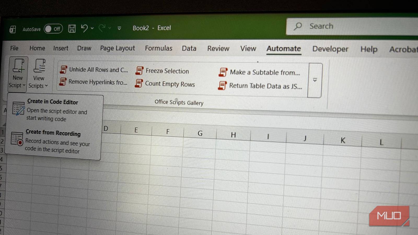Switch to the Home tab
The image size is (418, 235).
pos(37,48)
